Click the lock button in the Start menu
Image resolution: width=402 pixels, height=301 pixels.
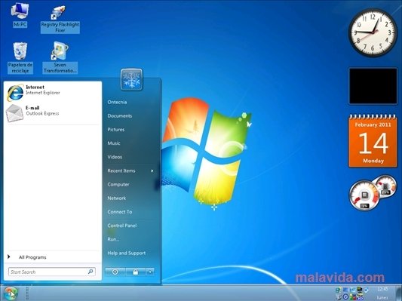[x=135, y=272]
